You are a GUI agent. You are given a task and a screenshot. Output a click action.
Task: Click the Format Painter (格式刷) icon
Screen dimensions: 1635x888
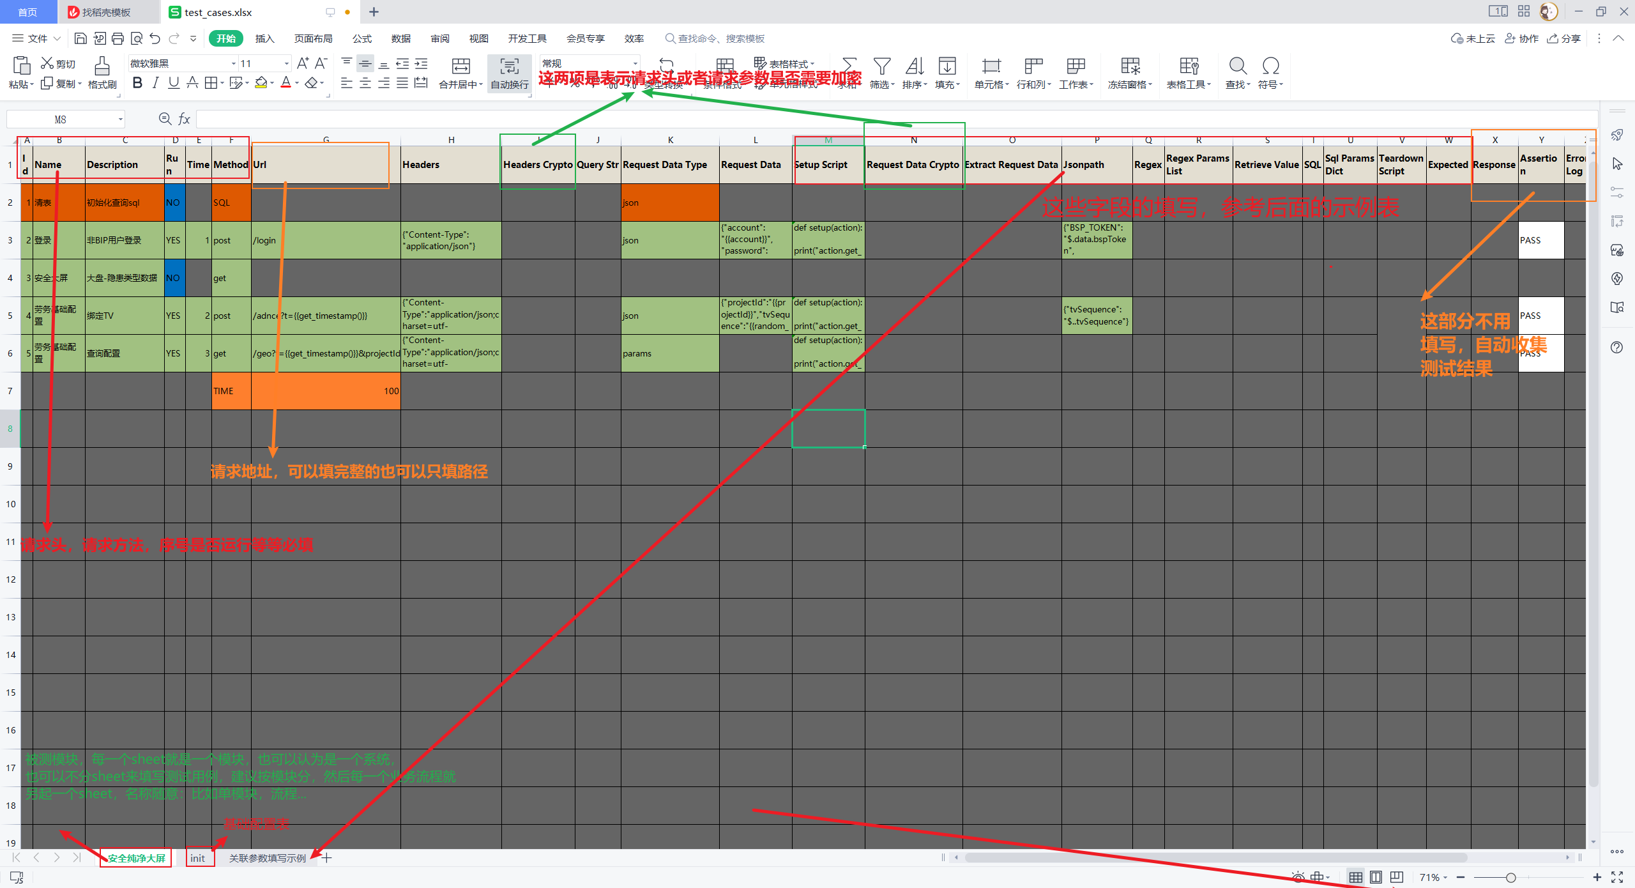102,66
